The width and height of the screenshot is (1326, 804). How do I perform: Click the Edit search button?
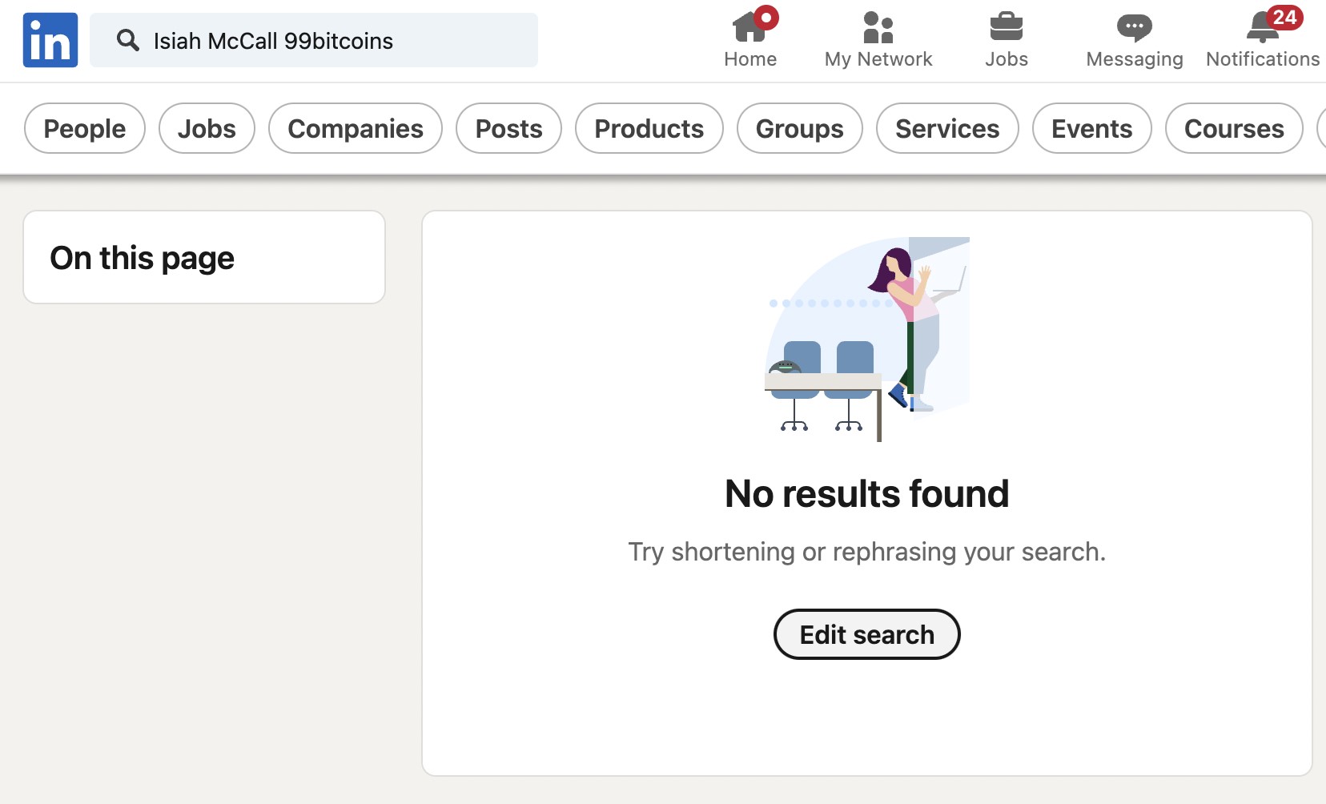tap(867, 634)
